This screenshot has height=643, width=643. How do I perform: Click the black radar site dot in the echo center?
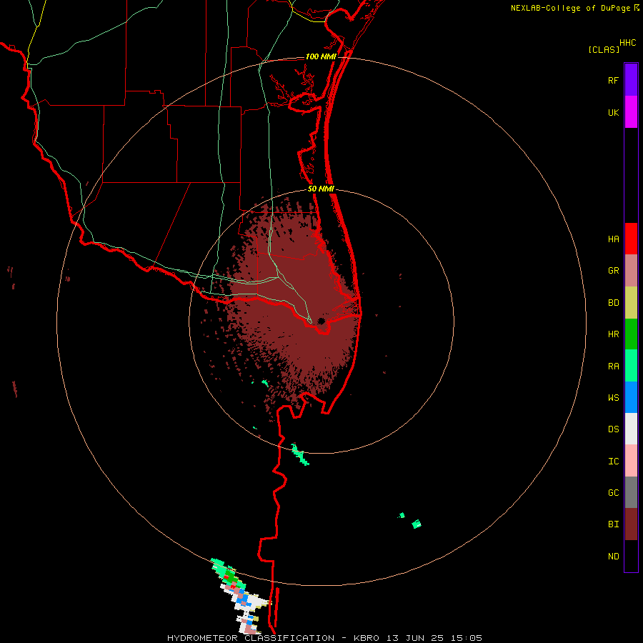(321, 321)
